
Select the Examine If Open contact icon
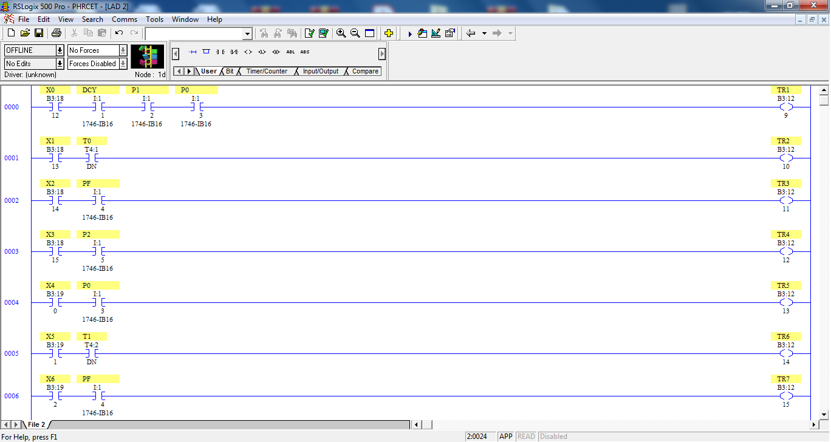(x=233, y=52)
